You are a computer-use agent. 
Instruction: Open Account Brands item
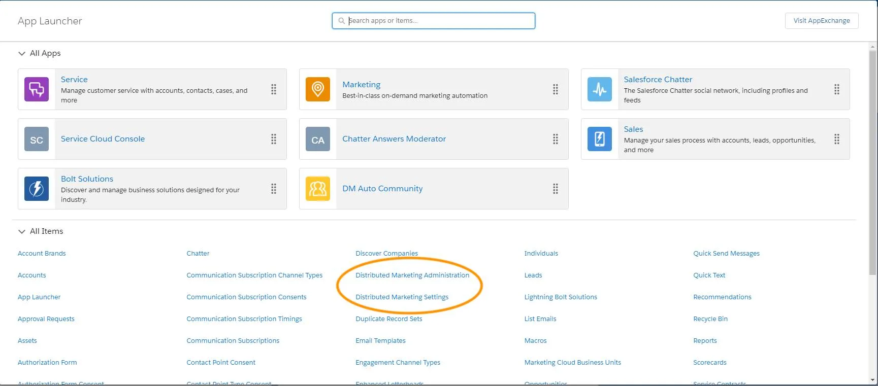coord(42,254)
